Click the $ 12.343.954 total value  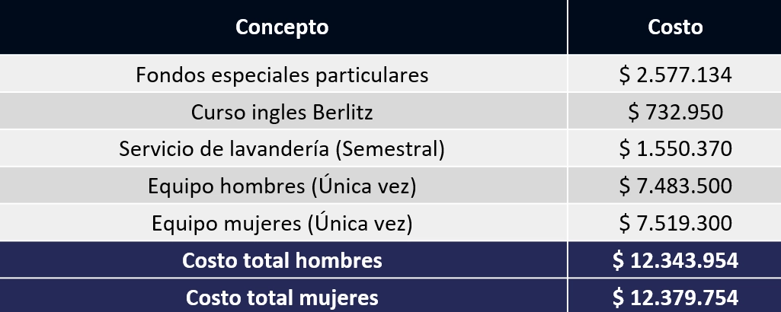pos(675,261)
